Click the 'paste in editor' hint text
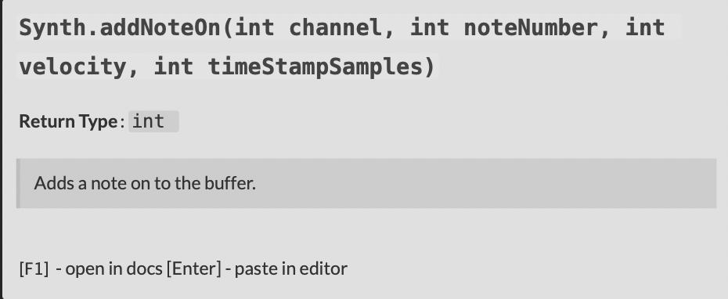Image resolution: width=728 pixels, height=299 pixels. point(290,268)
